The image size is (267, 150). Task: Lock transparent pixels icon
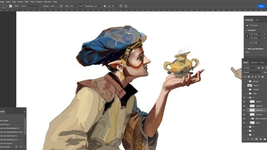(x=249, y=77)
